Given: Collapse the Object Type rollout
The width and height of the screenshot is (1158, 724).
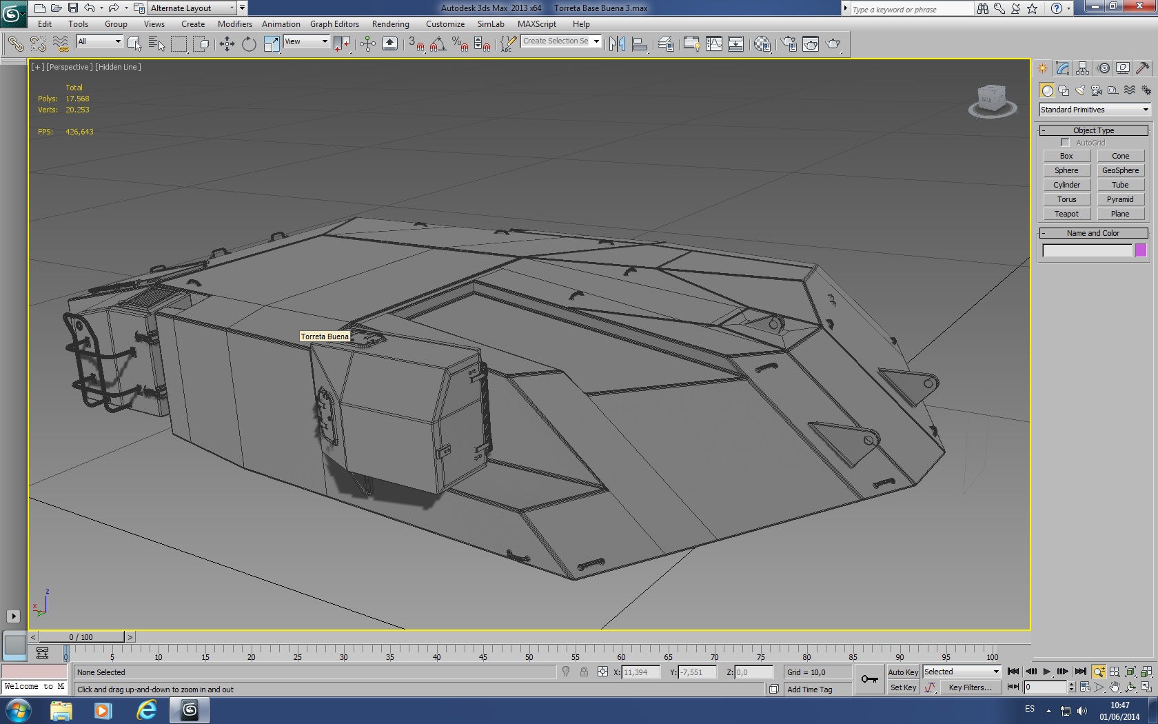Looking at the screenshot, I should tap(1093, 130).
